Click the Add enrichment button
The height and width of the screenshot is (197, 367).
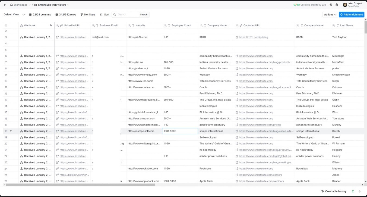352,15
